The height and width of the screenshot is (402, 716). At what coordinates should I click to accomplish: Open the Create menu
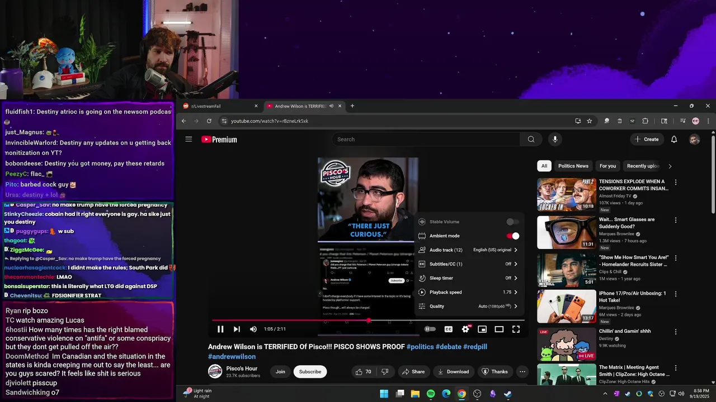tap(647, 140)
